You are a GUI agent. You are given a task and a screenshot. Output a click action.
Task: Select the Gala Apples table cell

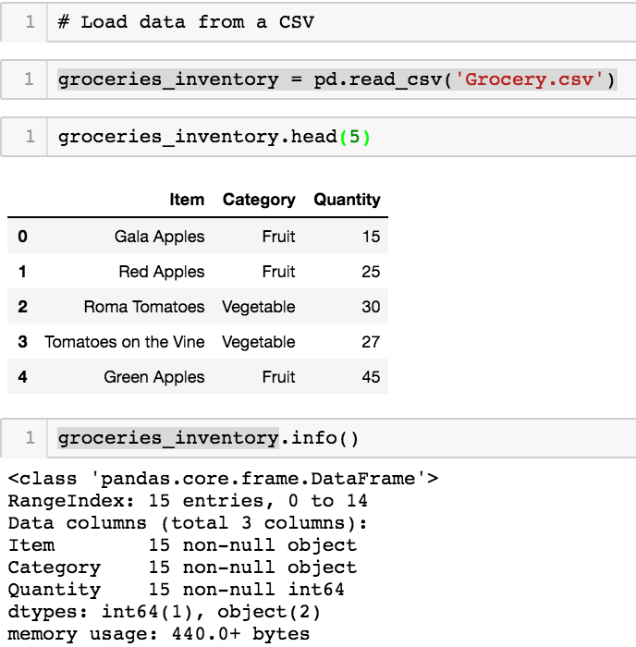159,237
